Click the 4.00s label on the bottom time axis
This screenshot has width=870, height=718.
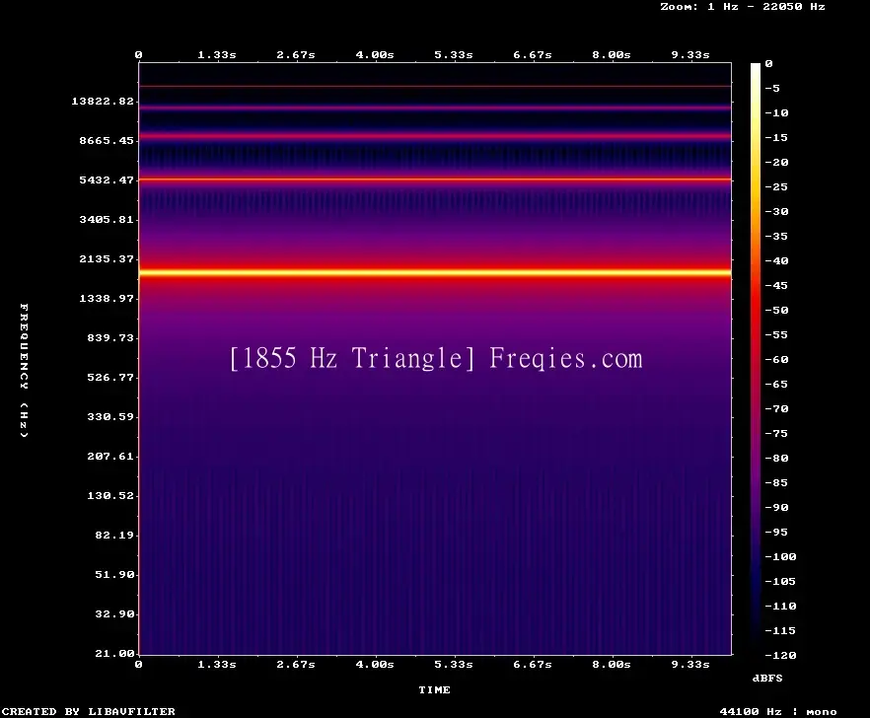coord(375,664)
